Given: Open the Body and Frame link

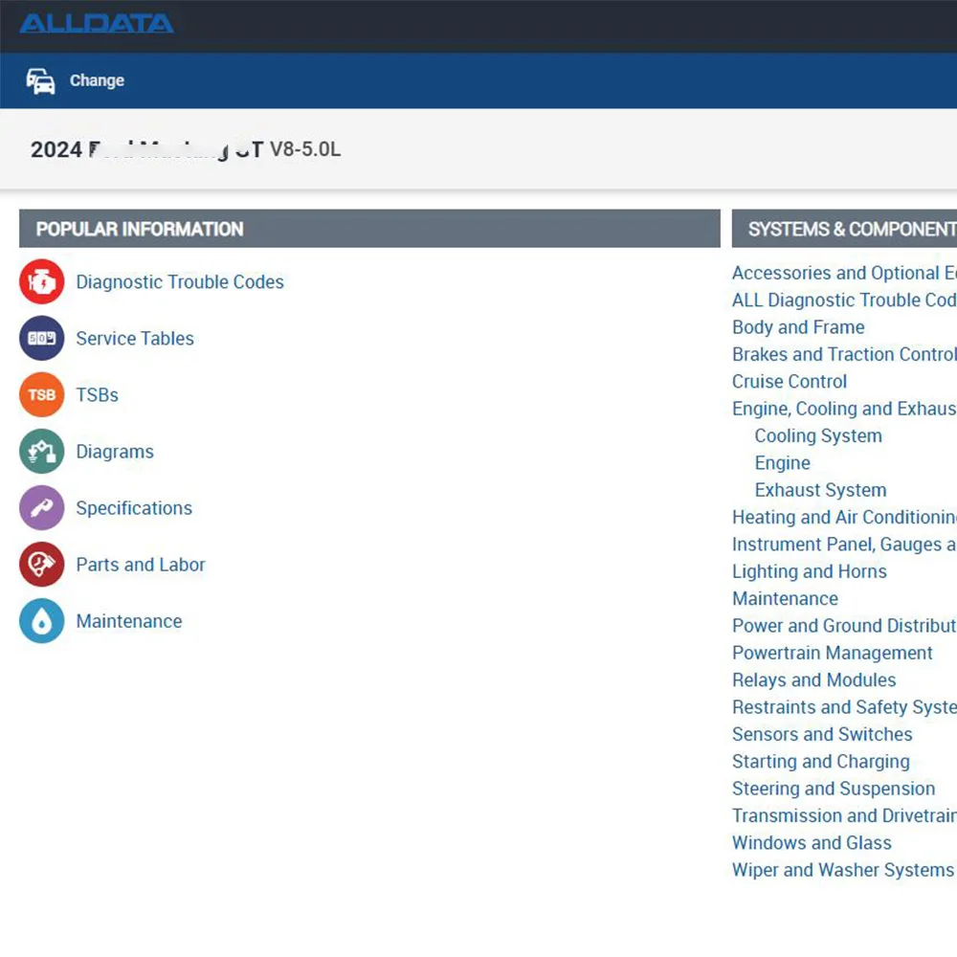Looking at the screenshot, I should [798, 327].
